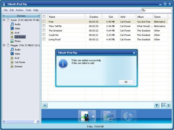
Task: Click the They Tell Me song name
Action: click(x=55, y=26)
